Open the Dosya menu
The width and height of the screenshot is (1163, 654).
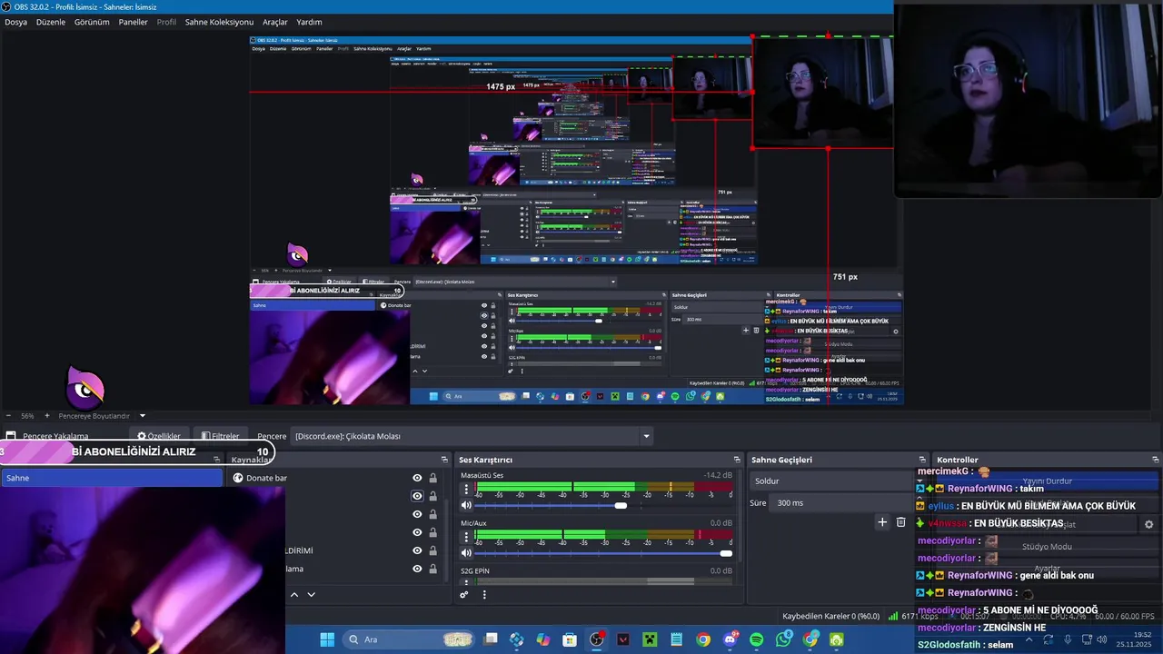15,22
